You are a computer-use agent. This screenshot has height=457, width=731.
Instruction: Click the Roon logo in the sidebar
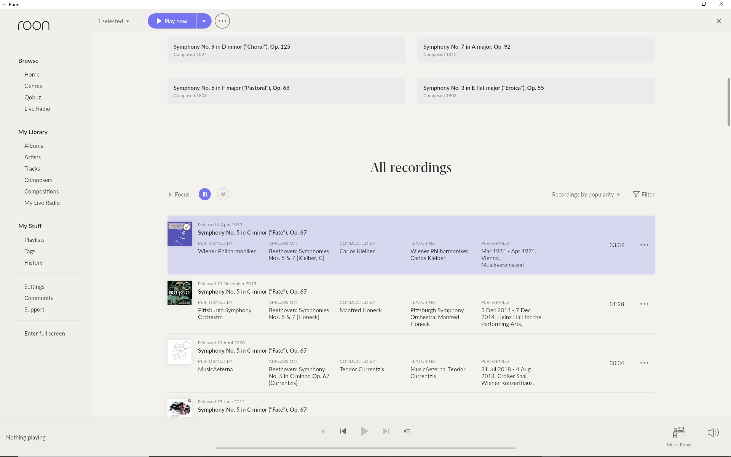point(34,26)
